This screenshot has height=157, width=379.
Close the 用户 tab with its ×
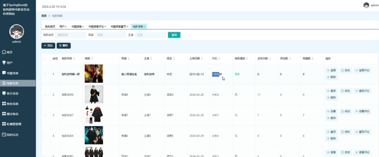coord(66,26)
